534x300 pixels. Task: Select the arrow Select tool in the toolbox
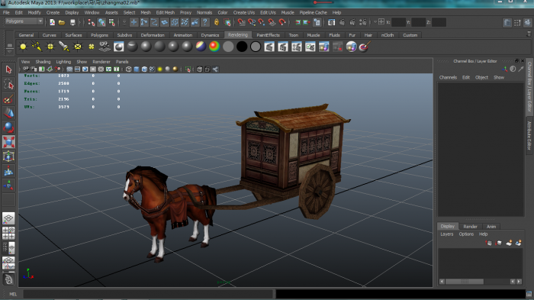[8, 70]
